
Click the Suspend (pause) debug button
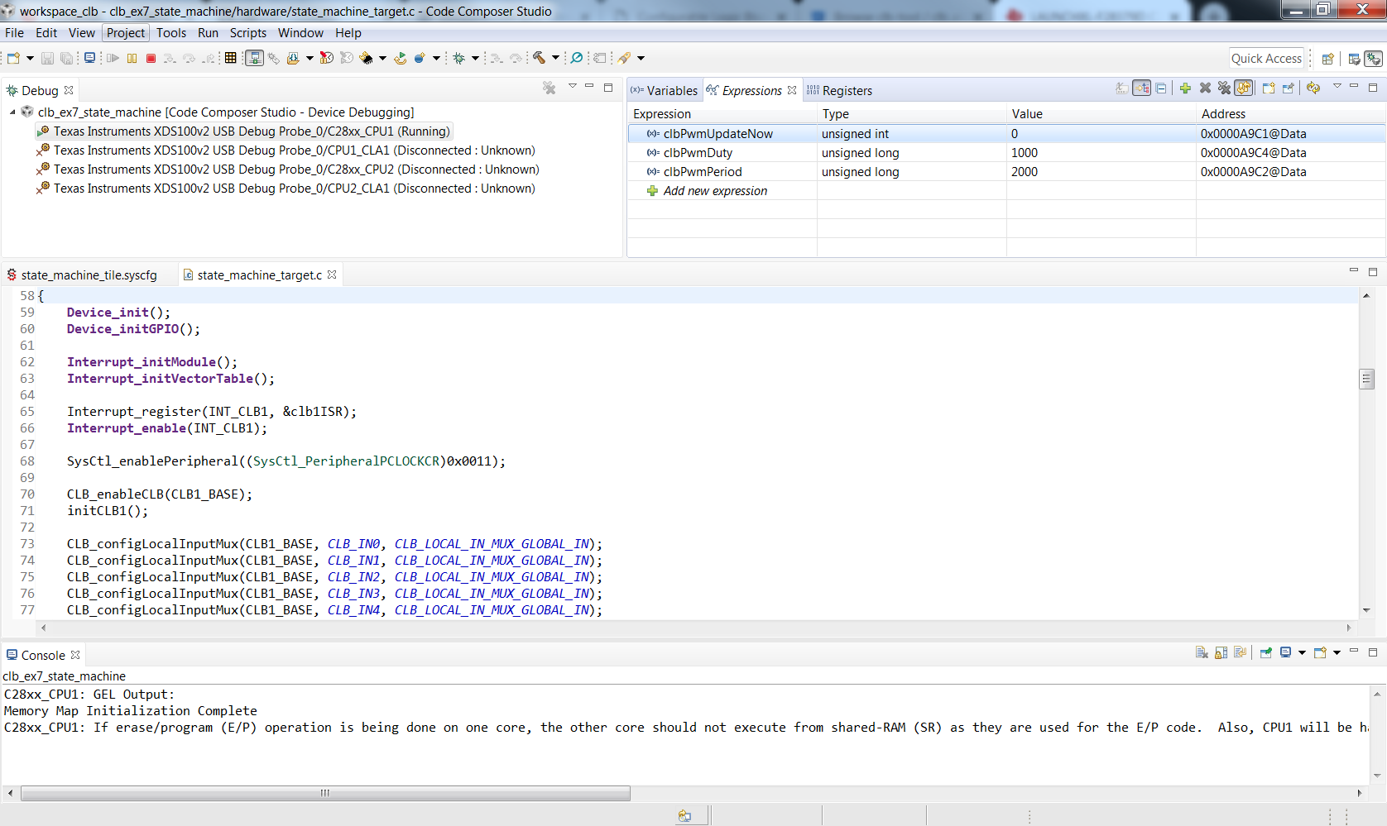click(x=132, y=58)
